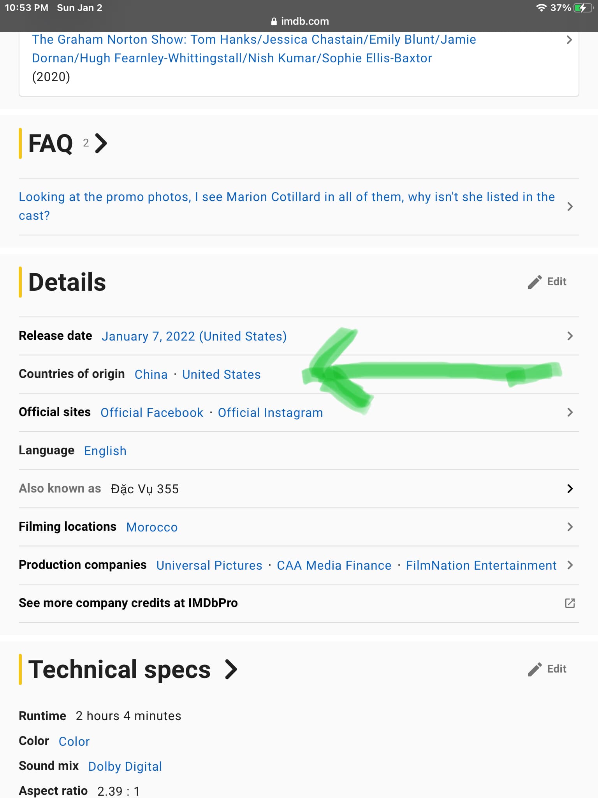The height and width of the screenshot is (798, 598).
Task: Open the Also known as chevron
Action: [570, 489]
